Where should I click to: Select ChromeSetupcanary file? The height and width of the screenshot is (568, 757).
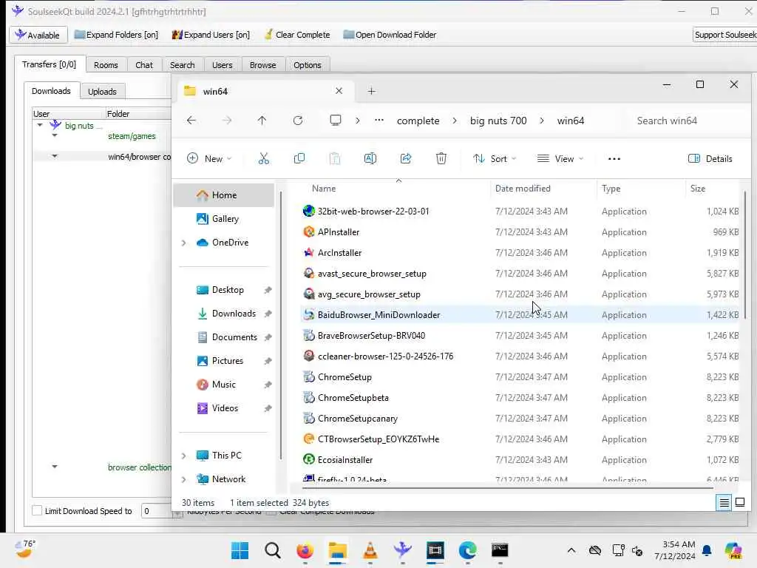point(357,419)
